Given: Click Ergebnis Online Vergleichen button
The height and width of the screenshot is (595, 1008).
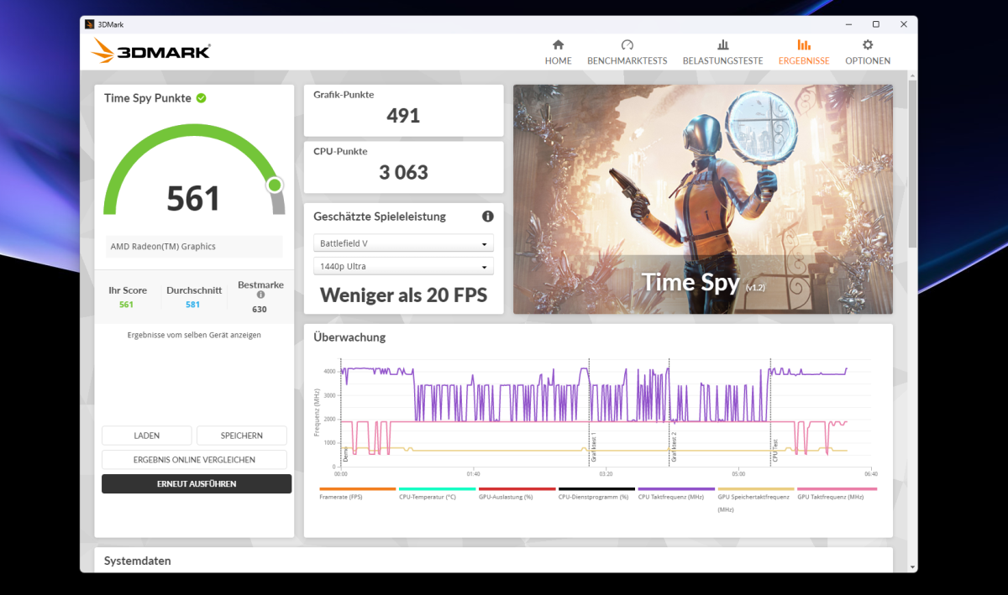Looking at the screenshot, I should [x=194, y=460].
